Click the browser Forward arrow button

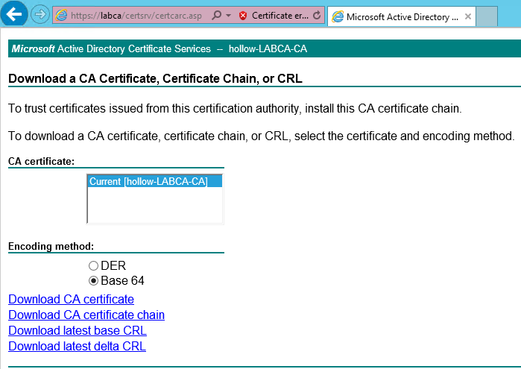40,14
